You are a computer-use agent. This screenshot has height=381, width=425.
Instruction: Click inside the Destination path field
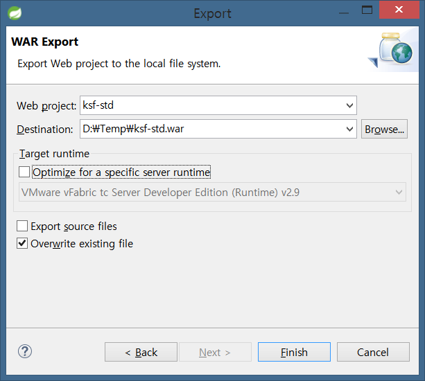coord(212,129)
